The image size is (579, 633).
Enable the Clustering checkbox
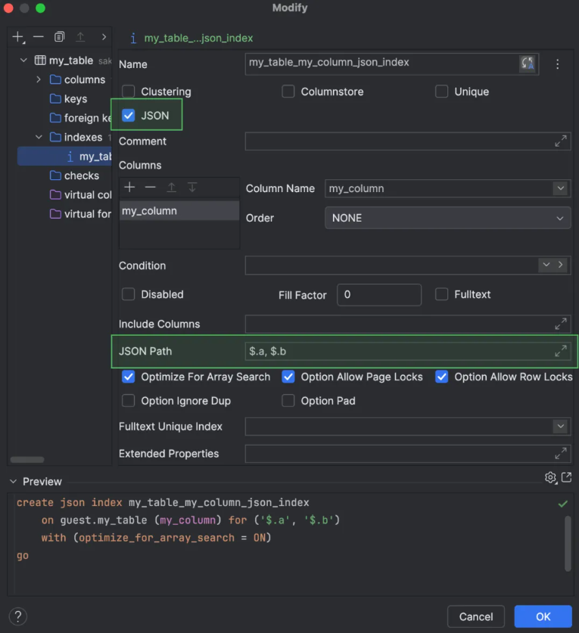pyautogui.click(x=129, y=92)
